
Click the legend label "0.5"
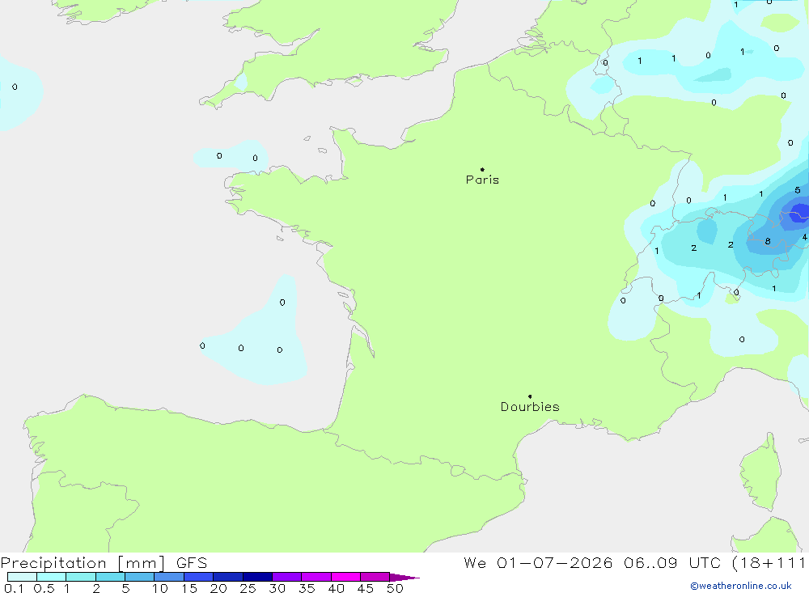pyautogui.click(x=44, y=588)
